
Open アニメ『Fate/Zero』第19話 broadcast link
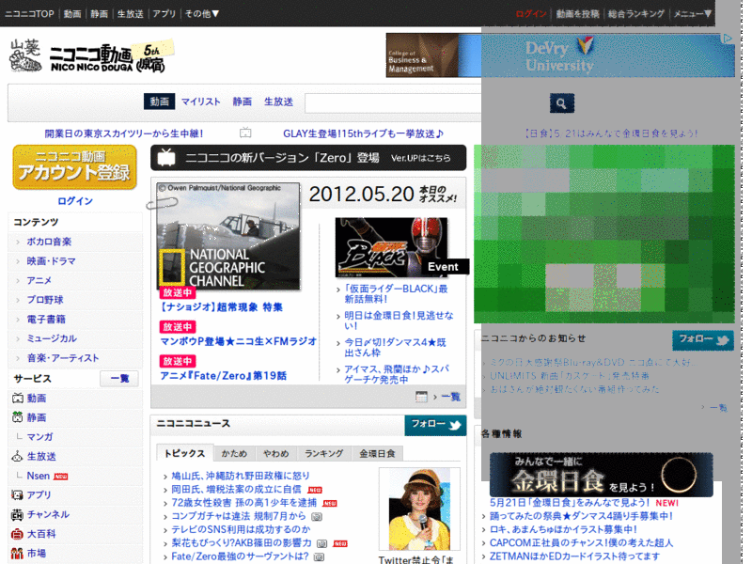pyautogui.click(x=224, y=375)
